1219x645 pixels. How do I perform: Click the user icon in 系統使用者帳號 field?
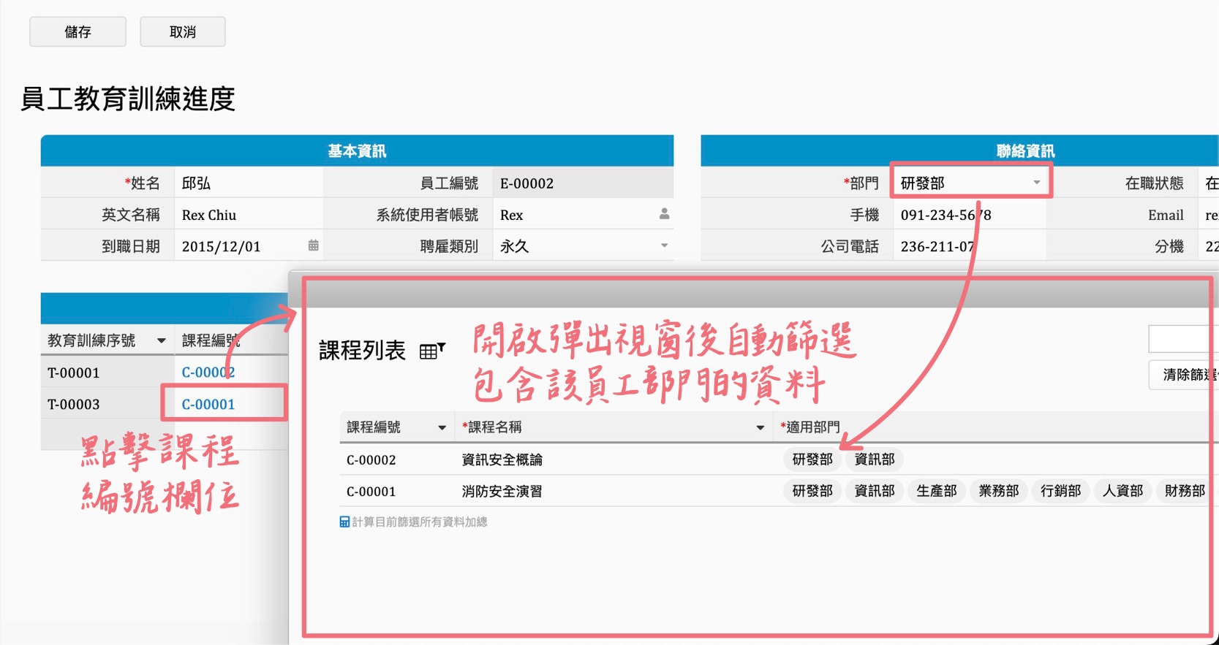coord(664,214)
